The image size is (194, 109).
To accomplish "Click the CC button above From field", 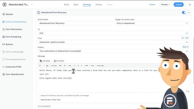I will pos(183,38).
